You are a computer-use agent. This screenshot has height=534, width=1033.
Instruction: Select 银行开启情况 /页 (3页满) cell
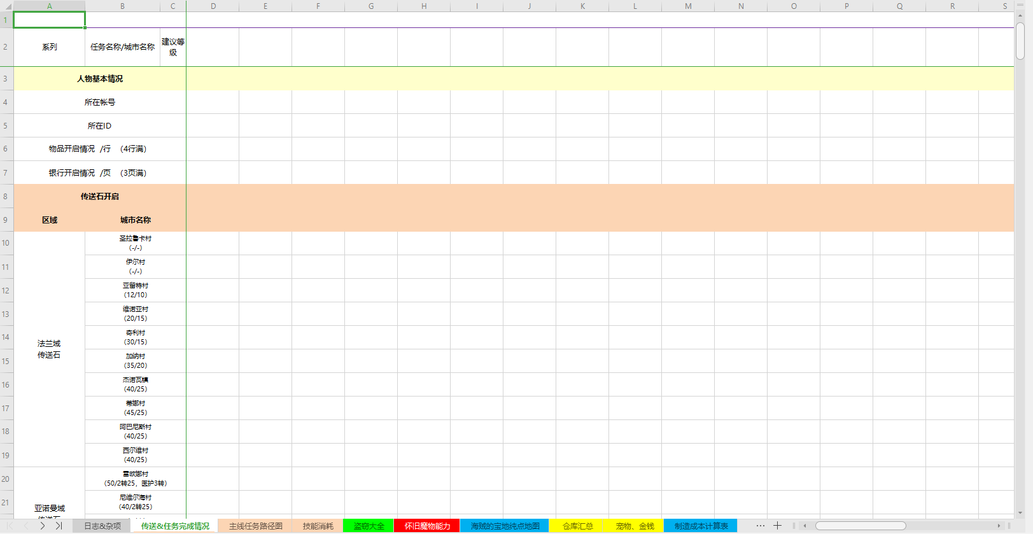100,172
